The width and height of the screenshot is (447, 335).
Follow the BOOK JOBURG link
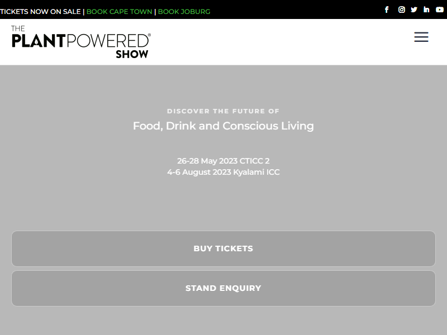pyautogui.click(x=184, y=12)
